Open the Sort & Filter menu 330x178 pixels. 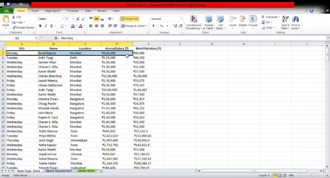click(285, 22)
